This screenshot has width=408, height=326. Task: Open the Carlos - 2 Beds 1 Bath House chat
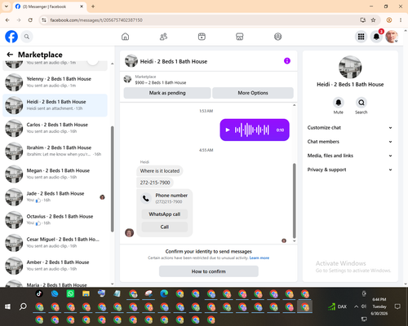pos(55,128)
